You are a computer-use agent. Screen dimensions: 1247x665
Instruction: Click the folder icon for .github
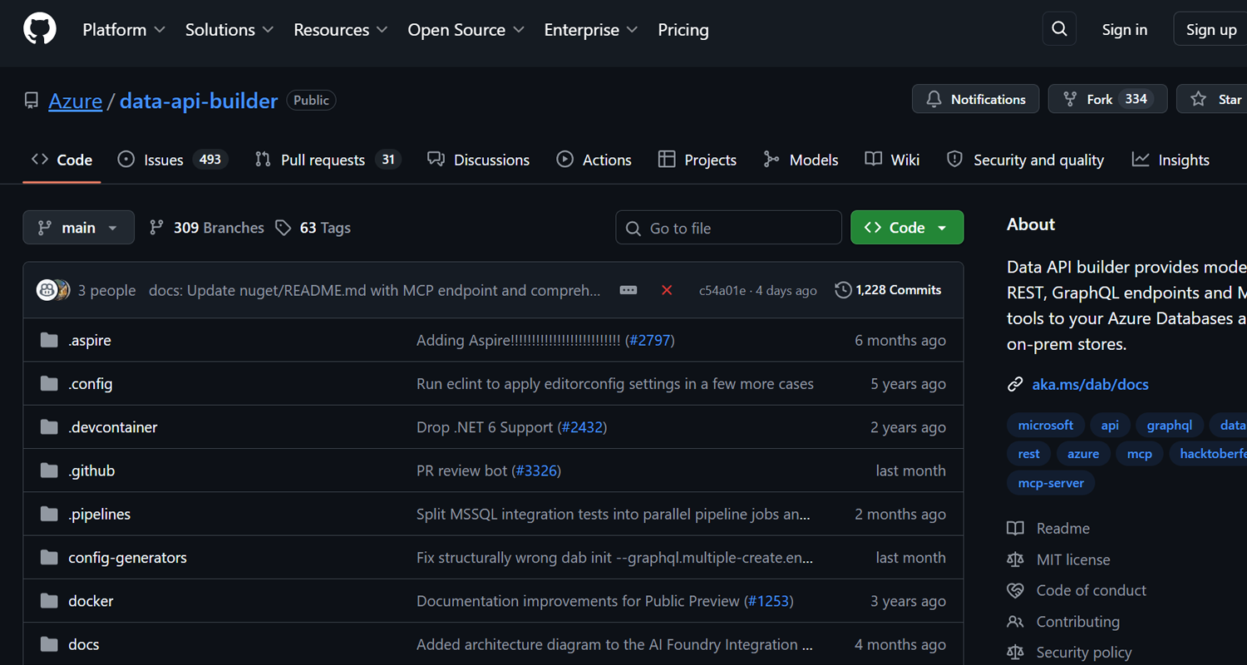click(x=49, y=470)
